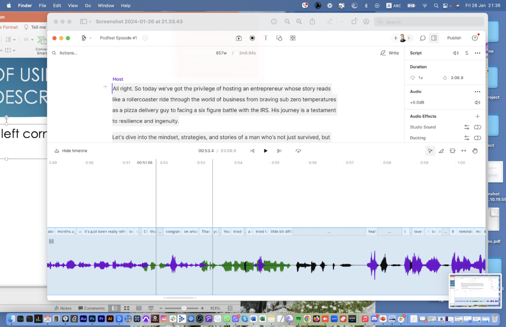This screenshot has width=506, height=327.
Task: Select the hand pan tool in timeline
Action: click(475, 151)
